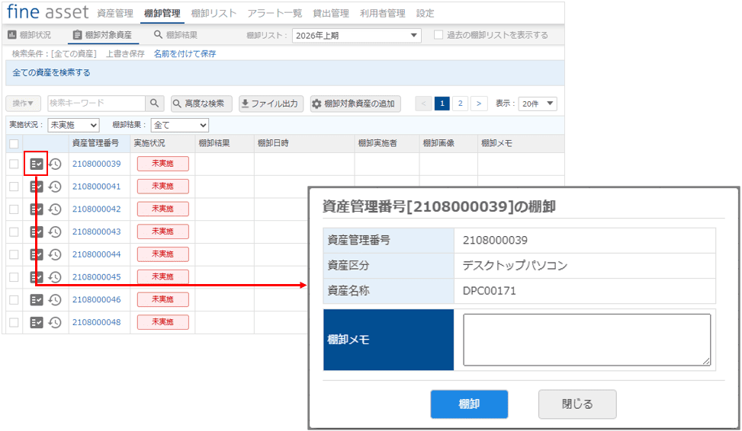Click history icon for asset 2108000039
Screen dimensions: 742x431
pos(56,164)
